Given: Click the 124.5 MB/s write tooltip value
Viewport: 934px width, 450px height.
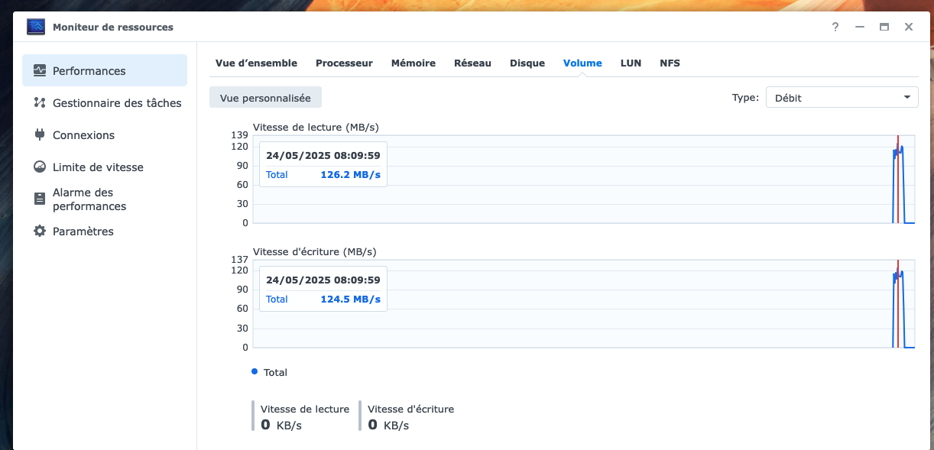Looking at the screenshot, I should coord(350,299).
